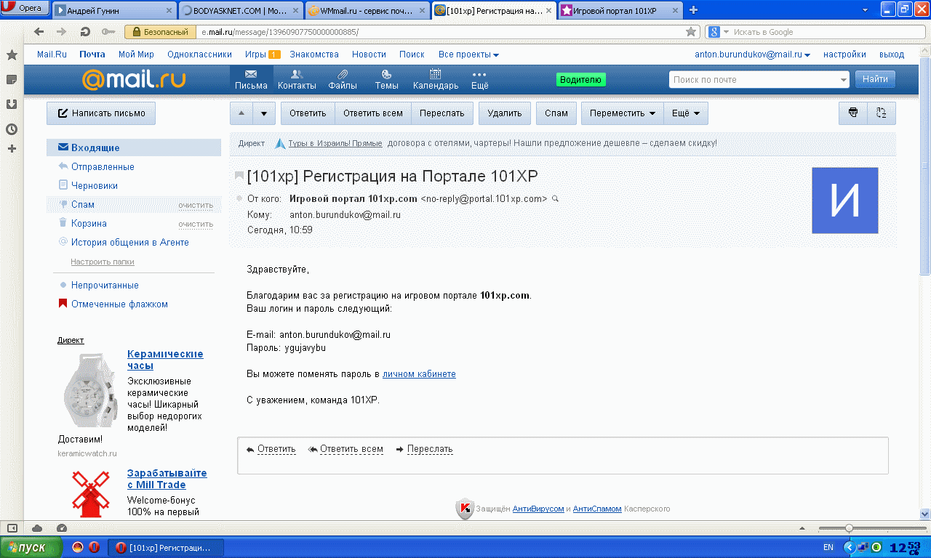The width and height of the screenshot is (931, 558).
Task: Click Найти search button
Action: click(x=875, y=79)
